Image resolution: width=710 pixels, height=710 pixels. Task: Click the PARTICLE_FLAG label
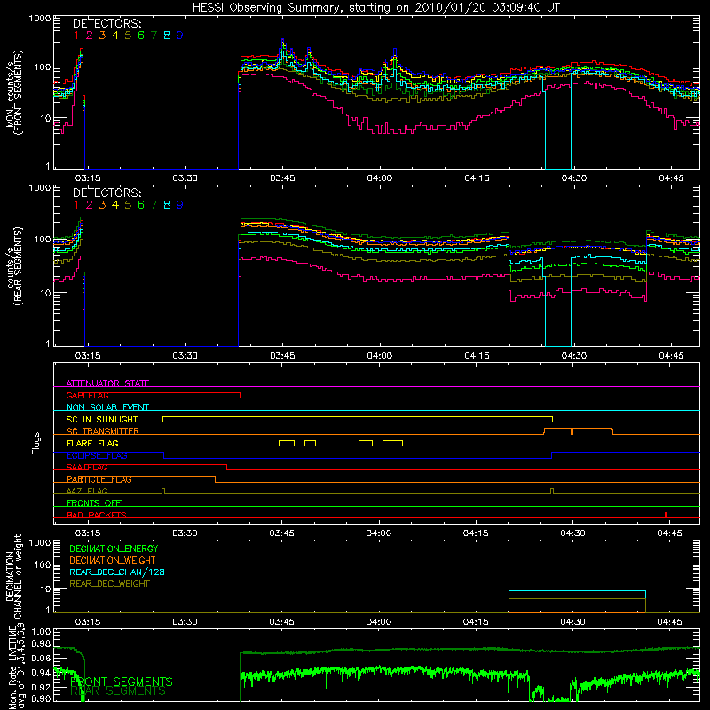pos(99,479)
